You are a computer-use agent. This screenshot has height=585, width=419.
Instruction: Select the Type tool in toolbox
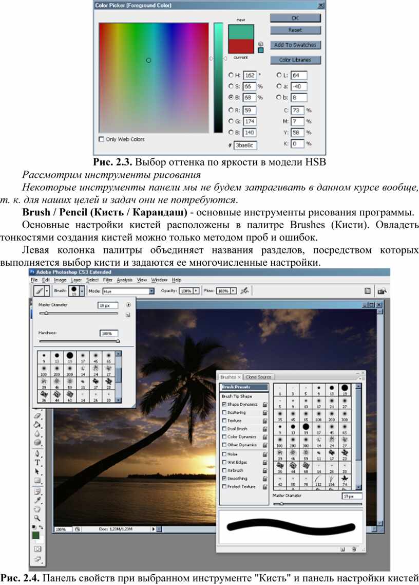click(x=37, y=462)
